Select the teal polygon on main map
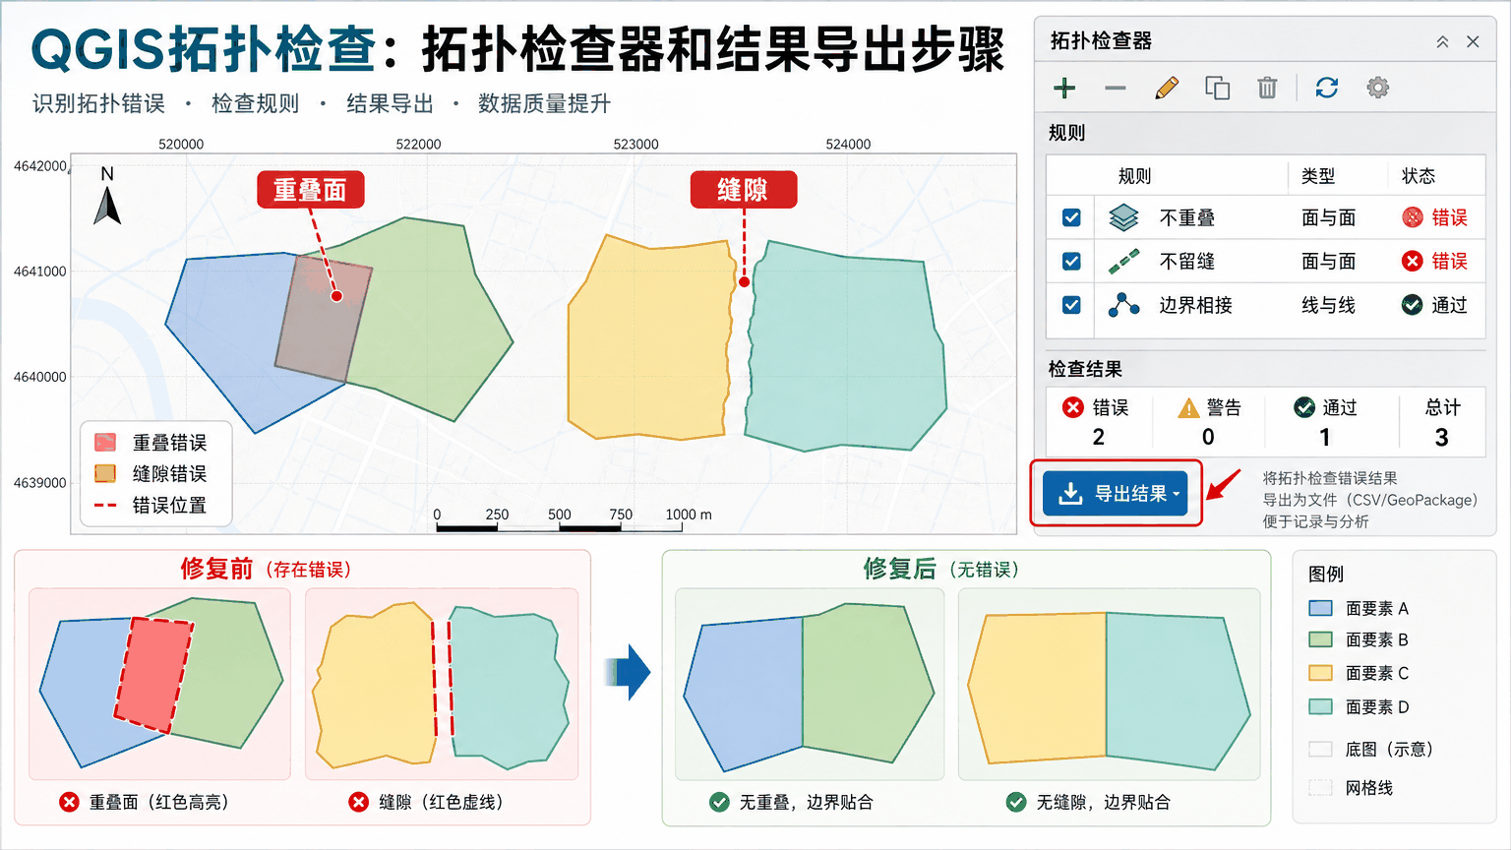The width and height of the screenshot is (1511, 850). pos(844,346)
